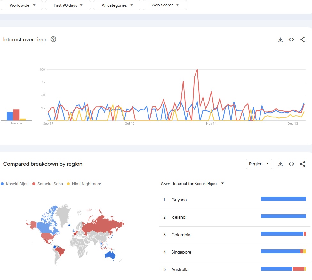Click Iceland's blue interest bar

pyautogui.click(x=283, y=216)
